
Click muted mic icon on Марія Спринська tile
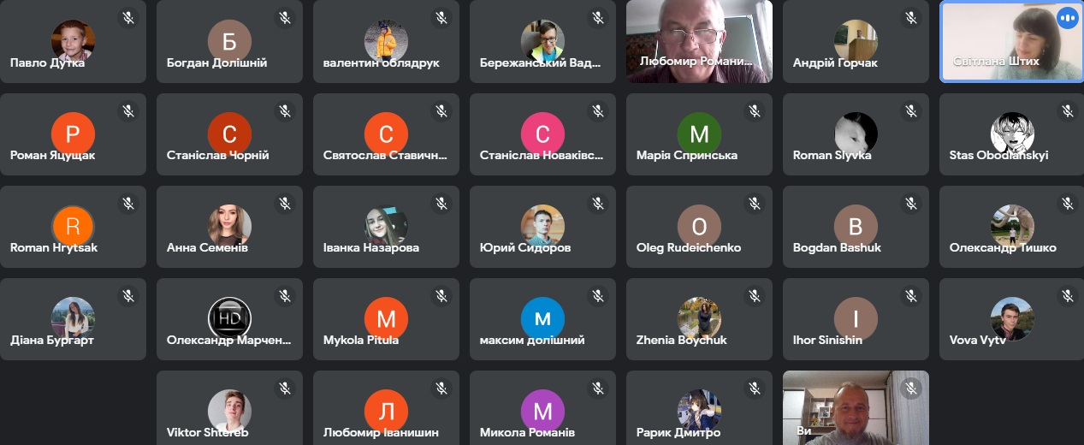point(755,111)
